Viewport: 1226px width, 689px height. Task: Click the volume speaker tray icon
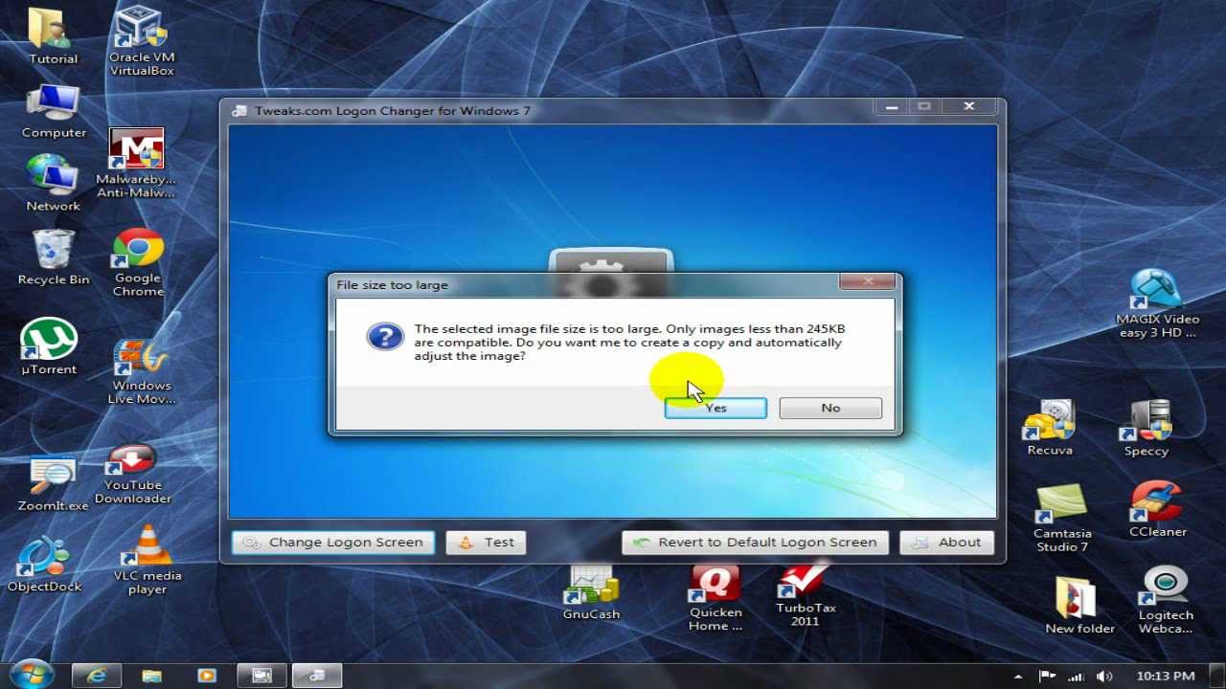click(1105, 676)
